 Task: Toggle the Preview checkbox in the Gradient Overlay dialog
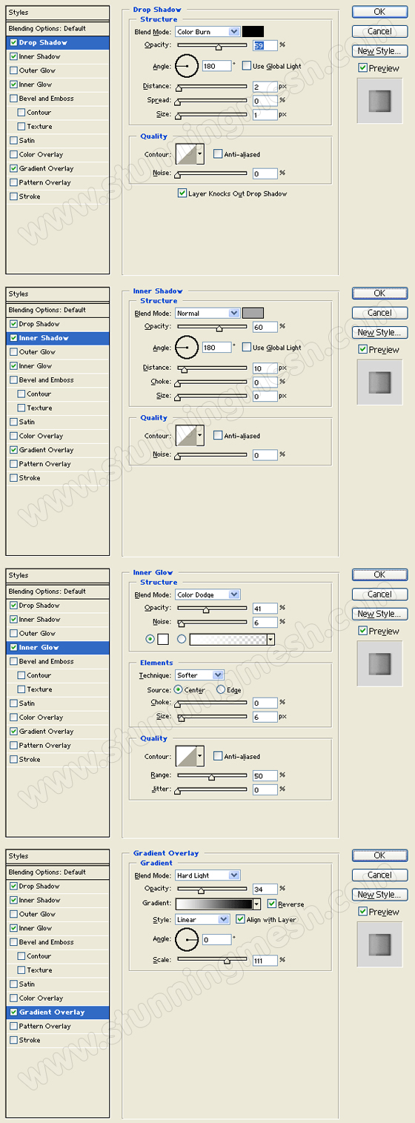pos(362,912)
